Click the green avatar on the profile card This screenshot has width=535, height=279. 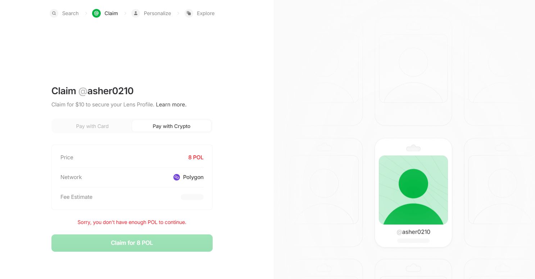[x=413, y=190]
